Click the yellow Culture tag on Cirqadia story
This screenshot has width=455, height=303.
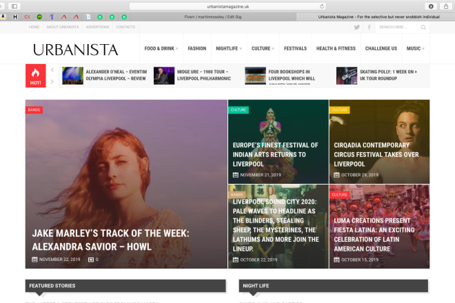pos(339,110)
